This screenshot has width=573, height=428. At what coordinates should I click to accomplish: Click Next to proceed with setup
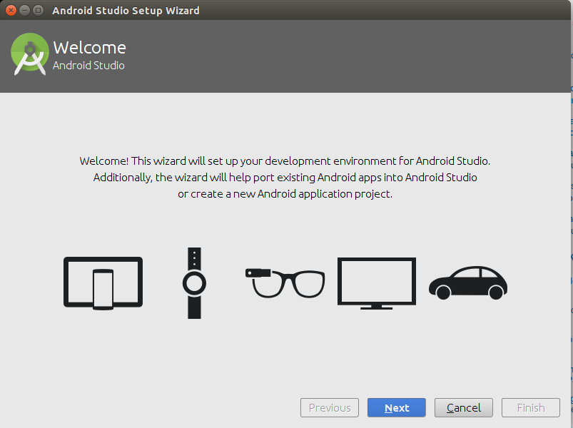(396, 407)
